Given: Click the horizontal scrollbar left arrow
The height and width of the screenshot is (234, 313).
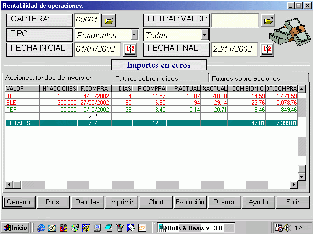Looking at the screenshot, I should click(9, 185).
